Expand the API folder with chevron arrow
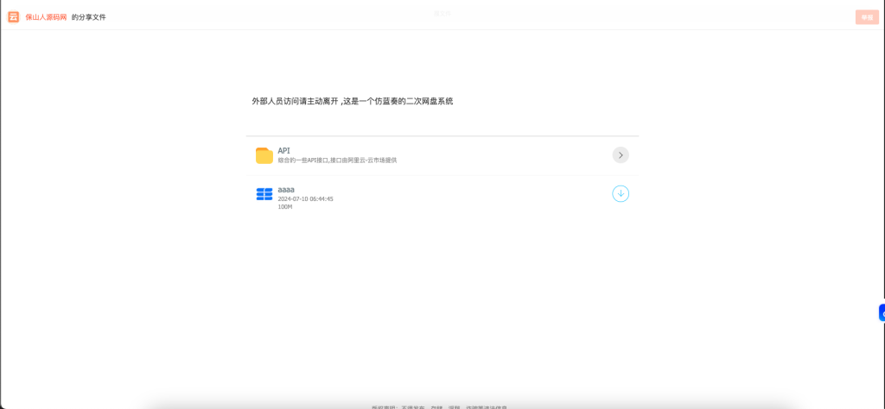This screenshot has height=409, width=885. [621, 155]
